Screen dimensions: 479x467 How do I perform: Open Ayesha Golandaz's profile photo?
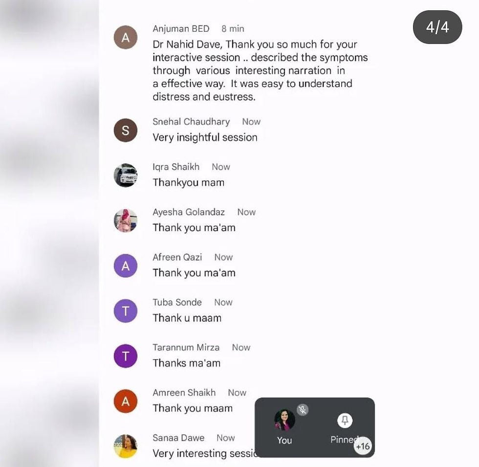pyautogui.click(x=126, y=221)
